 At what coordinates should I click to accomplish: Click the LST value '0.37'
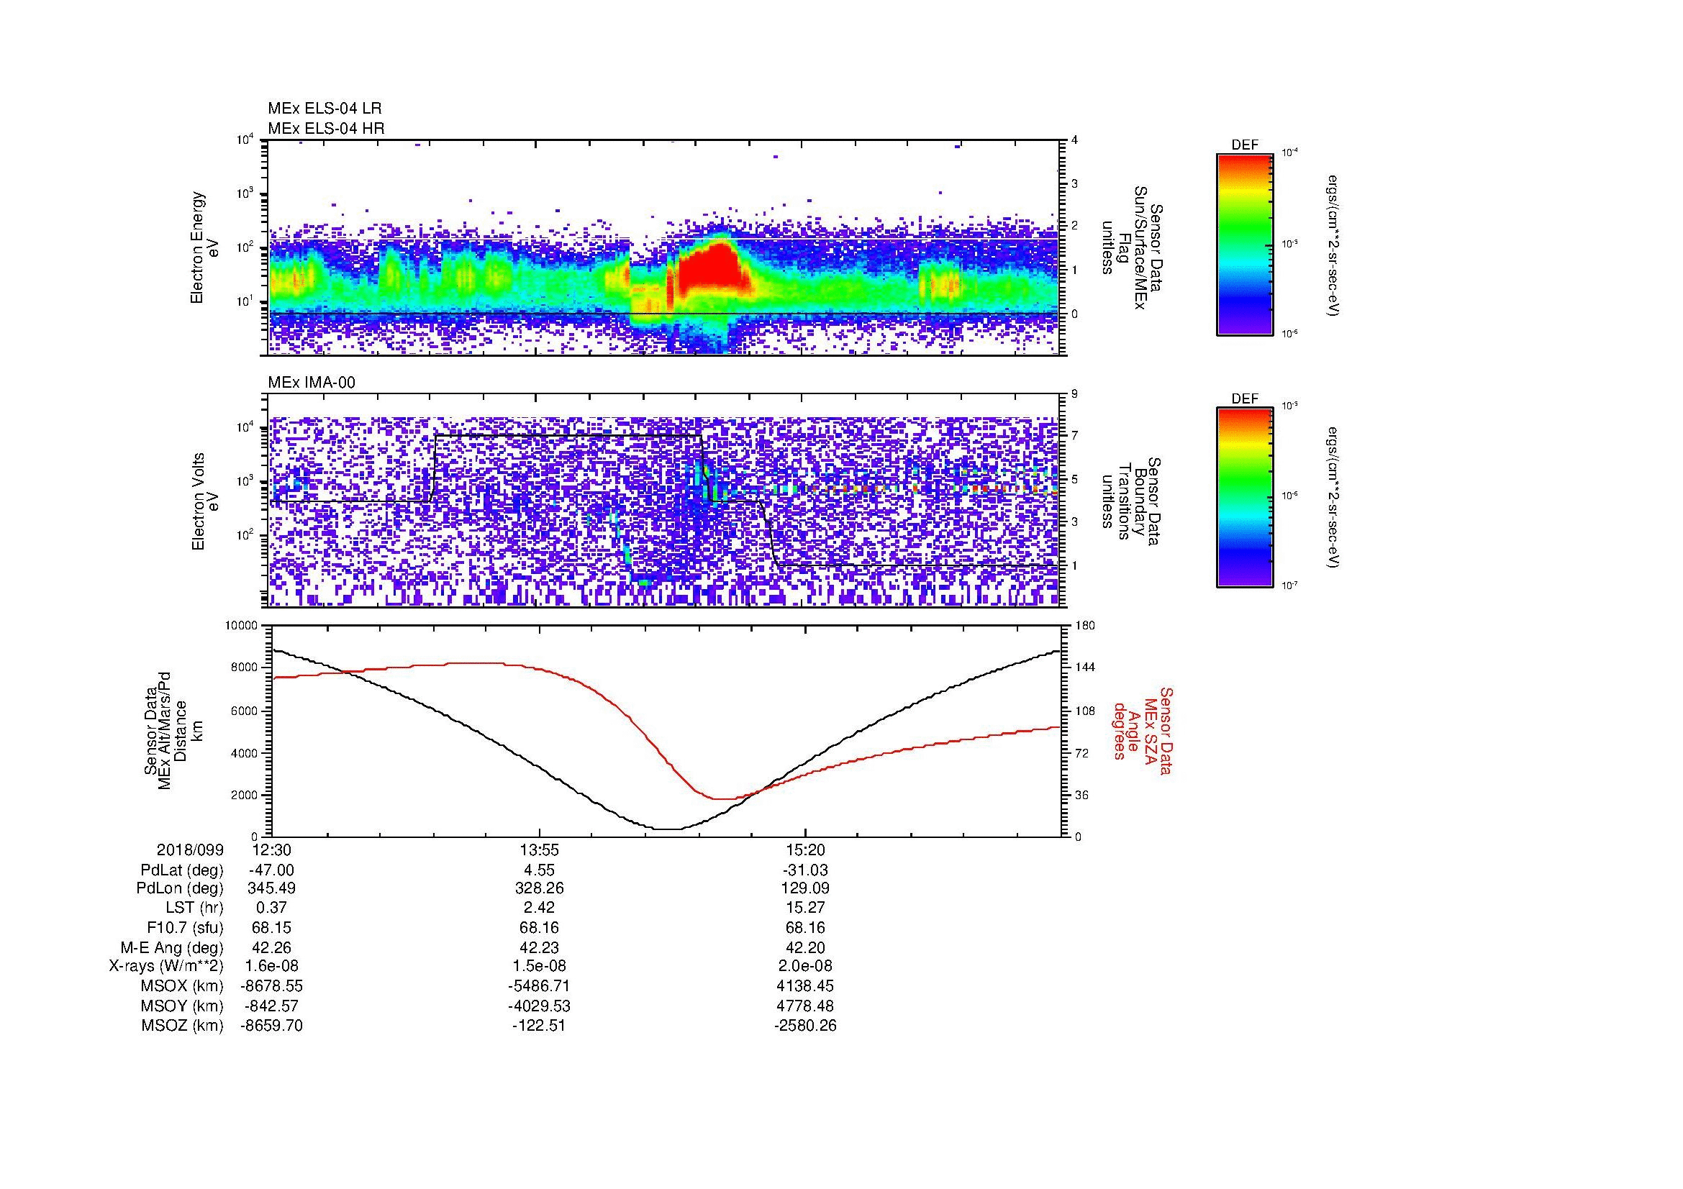pos(271,908)
